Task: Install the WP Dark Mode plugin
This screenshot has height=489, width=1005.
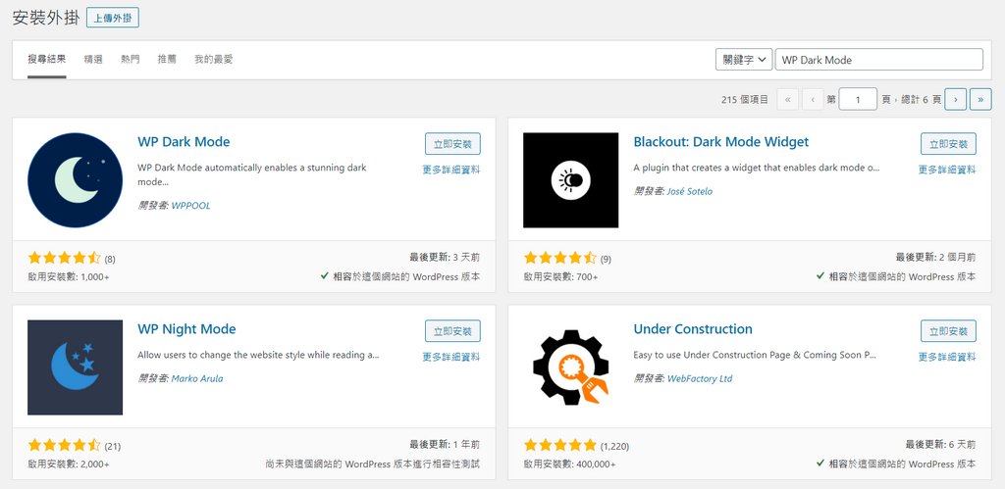Action: pyautogui.click(x=452, y=144)
